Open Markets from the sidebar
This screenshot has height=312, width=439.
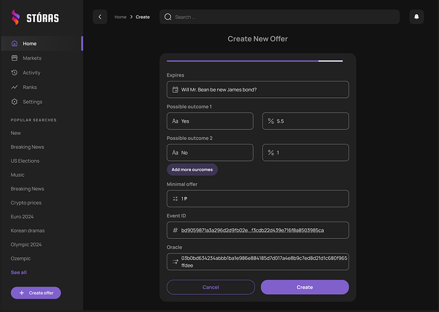pos(32,58)
